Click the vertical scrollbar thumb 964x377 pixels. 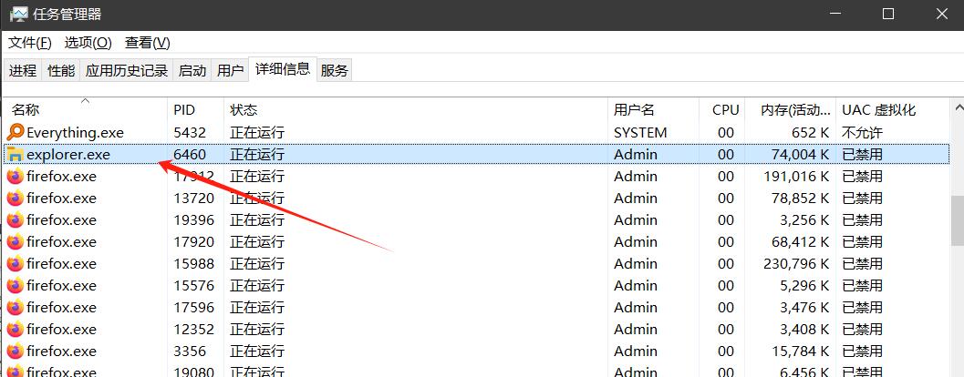[x=958, y=219]
